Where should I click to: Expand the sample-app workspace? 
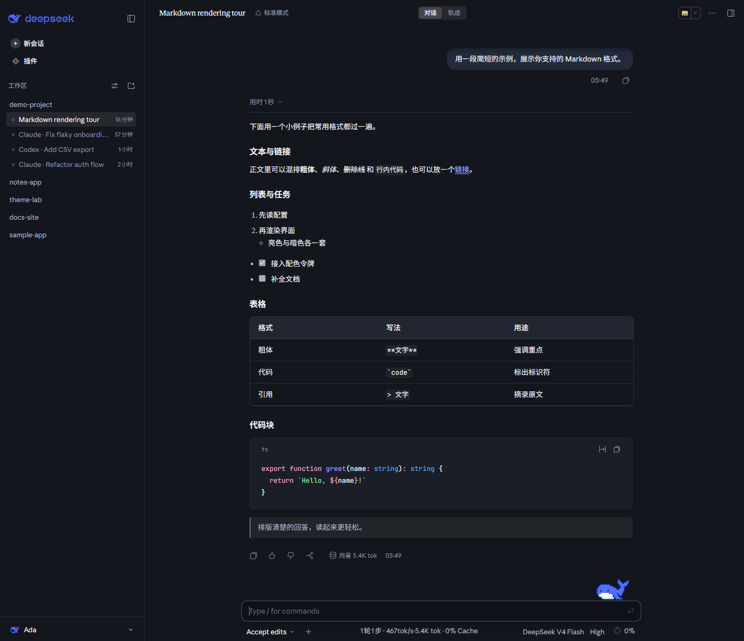(28, 235)
